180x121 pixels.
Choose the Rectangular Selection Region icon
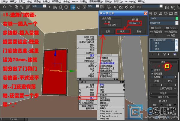pyautogui.click(x=61, y=7)
